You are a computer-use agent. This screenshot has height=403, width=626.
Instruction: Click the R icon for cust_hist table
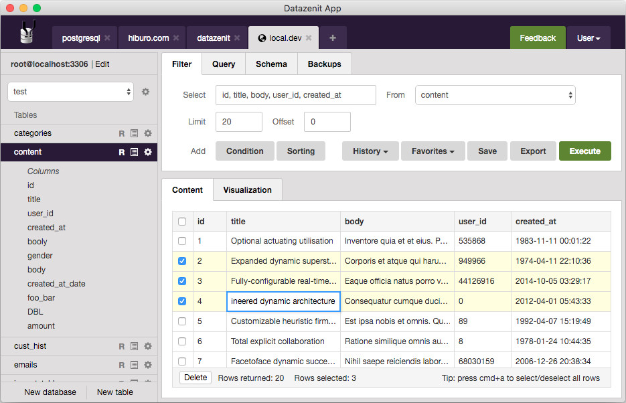(122, 346)
